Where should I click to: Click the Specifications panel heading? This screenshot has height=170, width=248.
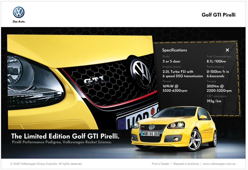(175, 50)
